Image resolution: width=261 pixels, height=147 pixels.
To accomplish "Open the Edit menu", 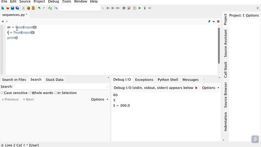I will click(13, 2).
